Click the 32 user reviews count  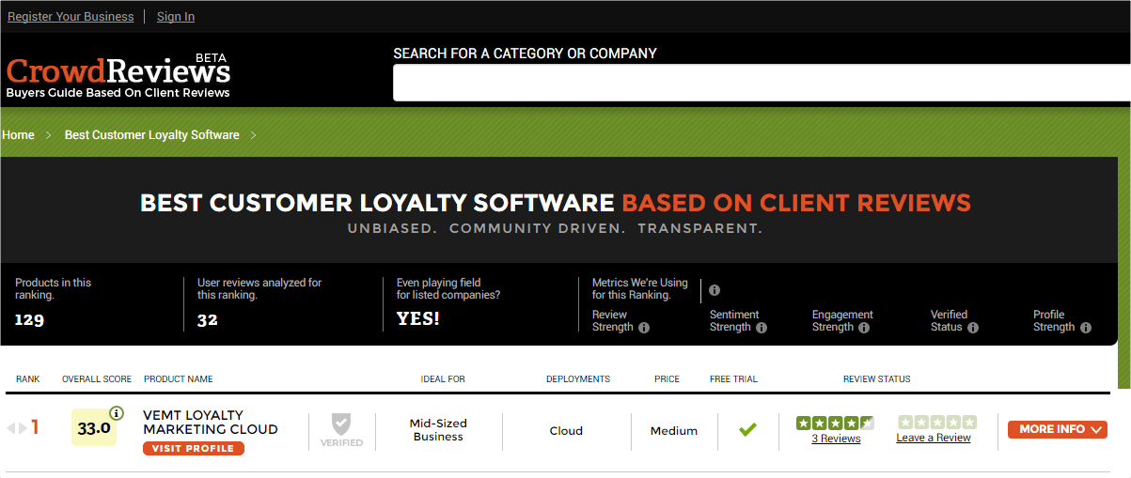pos(208,319)
